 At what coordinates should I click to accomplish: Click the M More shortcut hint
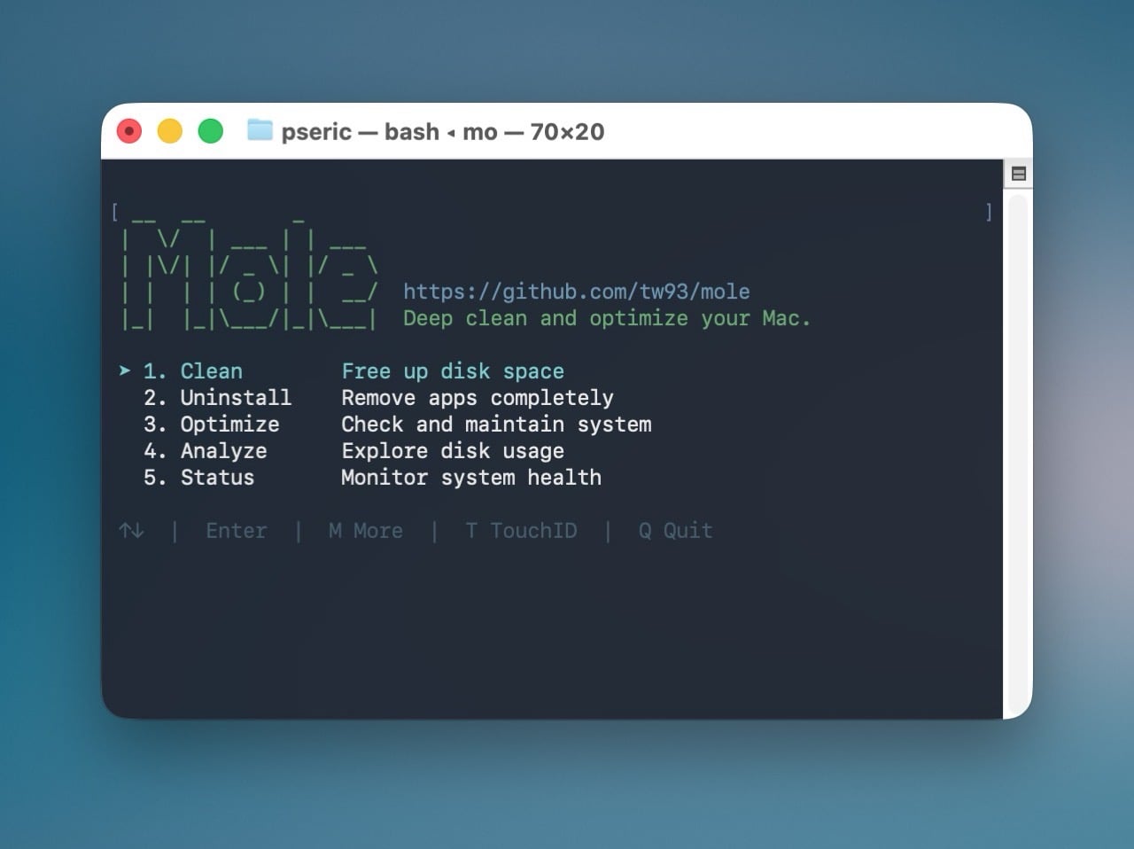tap(365, 531)
